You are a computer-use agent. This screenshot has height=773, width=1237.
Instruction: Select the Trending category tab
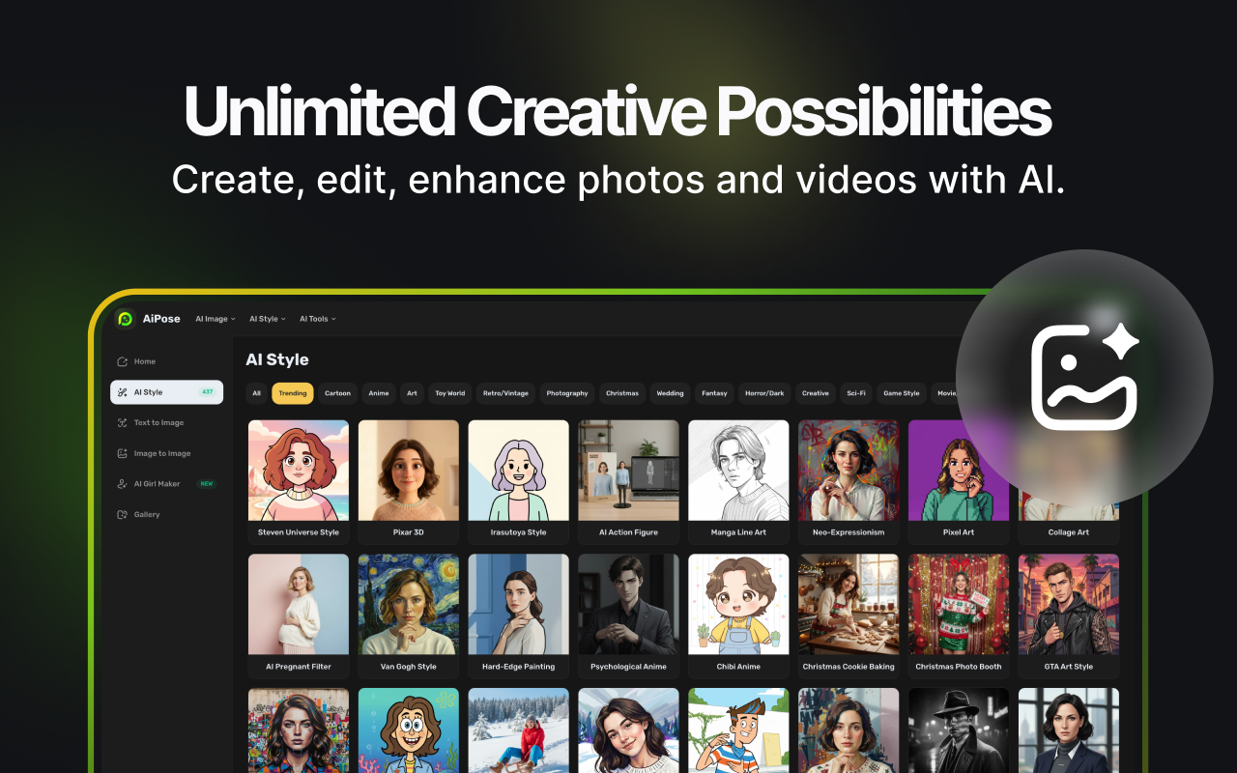(x=293, y=393)
